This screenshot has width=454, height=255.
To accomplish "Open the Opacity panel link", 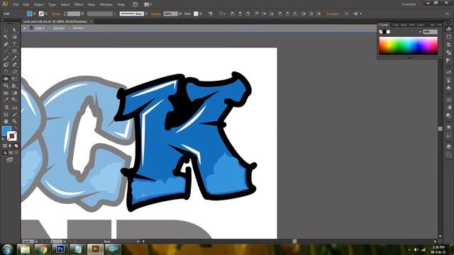I will (156, 13).
